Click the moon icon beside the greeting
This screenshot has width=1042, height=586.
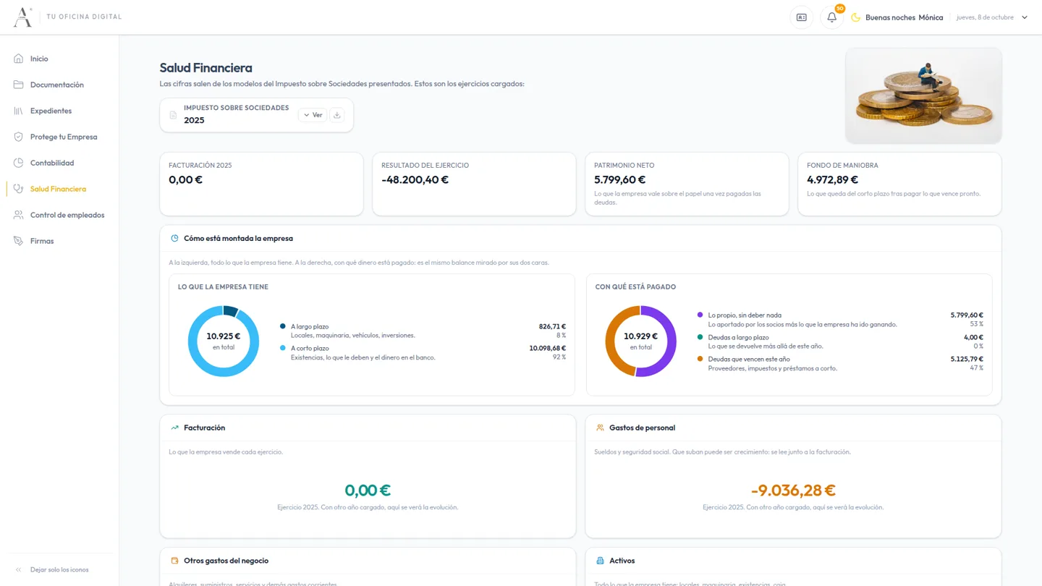tap(855, 17)
